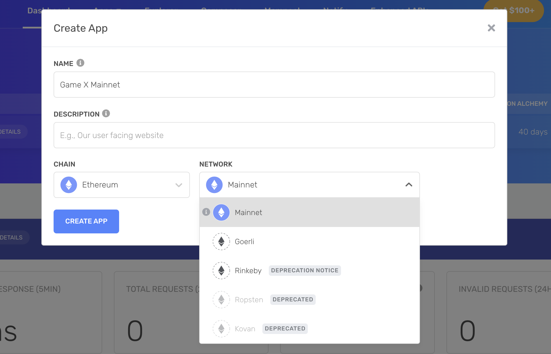
Task: Select Mainnet option in the network list
Action: [x=309, y=212]
